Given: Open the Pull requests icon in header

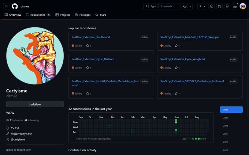Looking at the screenshot, I should pyautogui.click(x=219, y=6).
